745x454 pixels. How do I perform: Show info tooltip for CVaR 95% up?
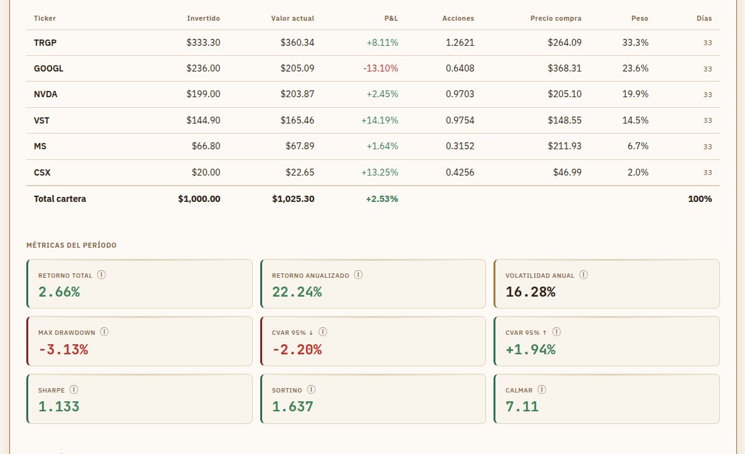click(x=556, y=332)
